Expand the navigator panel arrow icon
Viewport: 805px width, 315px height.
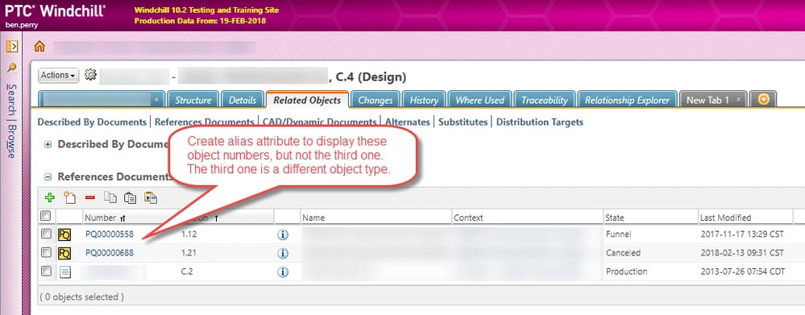12,47
